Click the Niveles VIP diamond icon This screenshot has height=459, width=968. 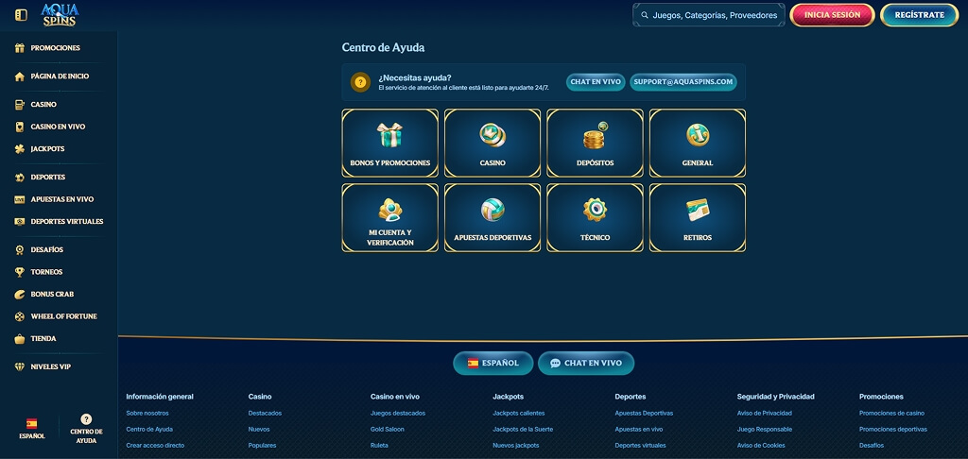pos(20,367)
